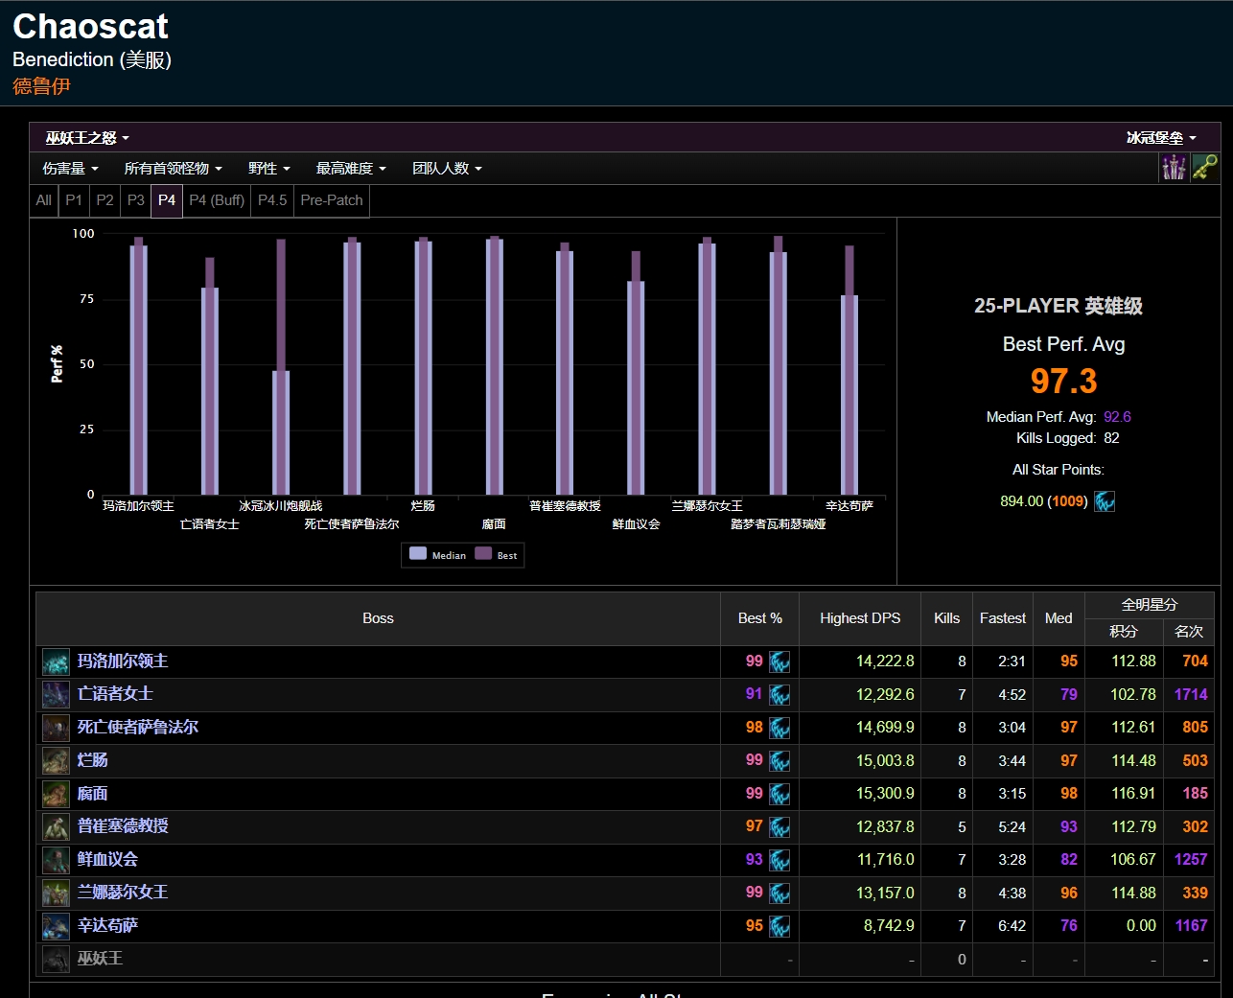Open the 玛洛加尔领主 boss link
The image size is (1233, 998).
coord(123,661)
